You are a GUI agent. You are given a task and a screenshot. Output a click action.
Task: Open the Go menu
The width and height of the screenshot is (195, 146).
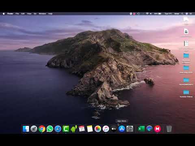[35, 14]
